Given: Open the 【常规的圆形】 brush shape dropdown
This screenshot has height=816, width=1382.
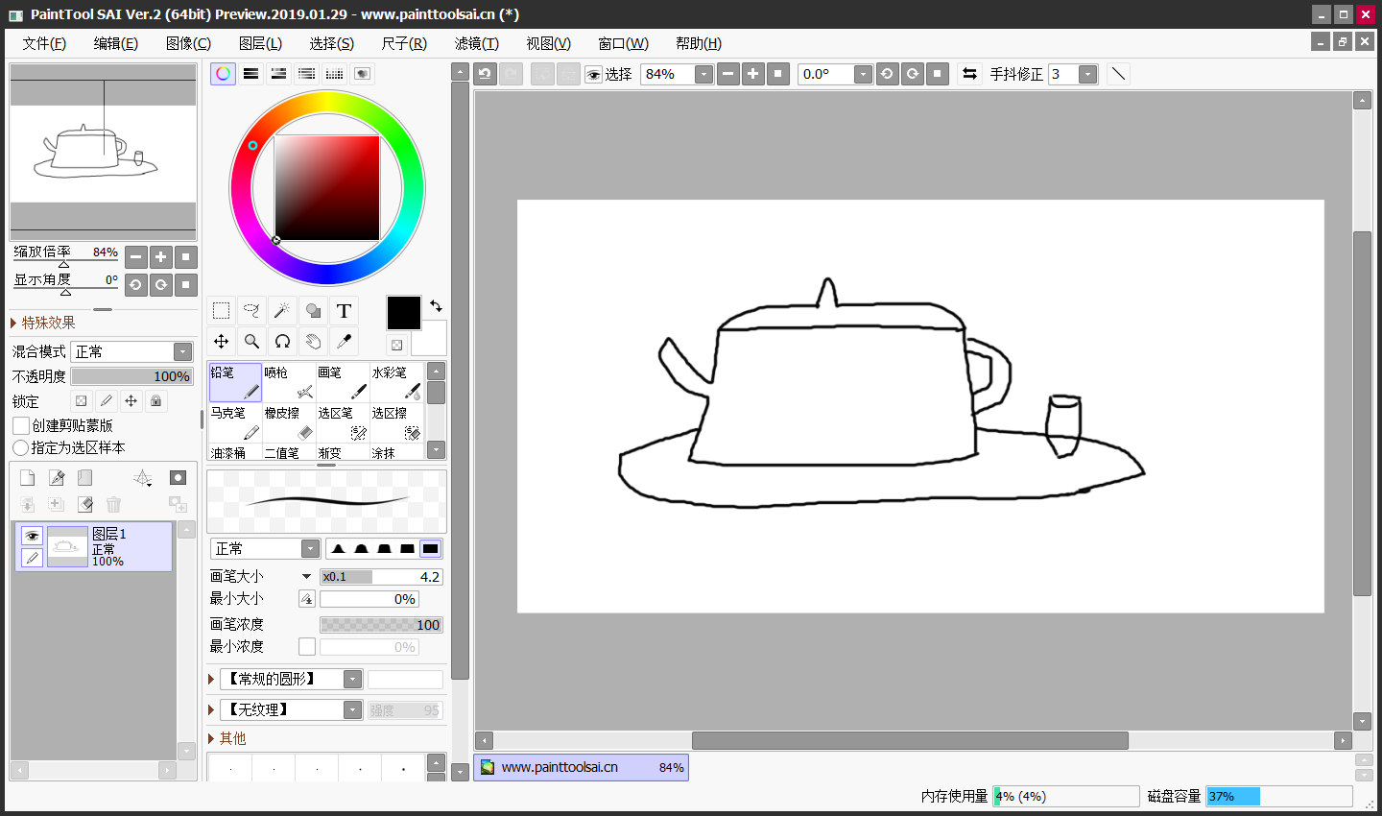Looking at the screenshot, I should (x=353, y=680).
